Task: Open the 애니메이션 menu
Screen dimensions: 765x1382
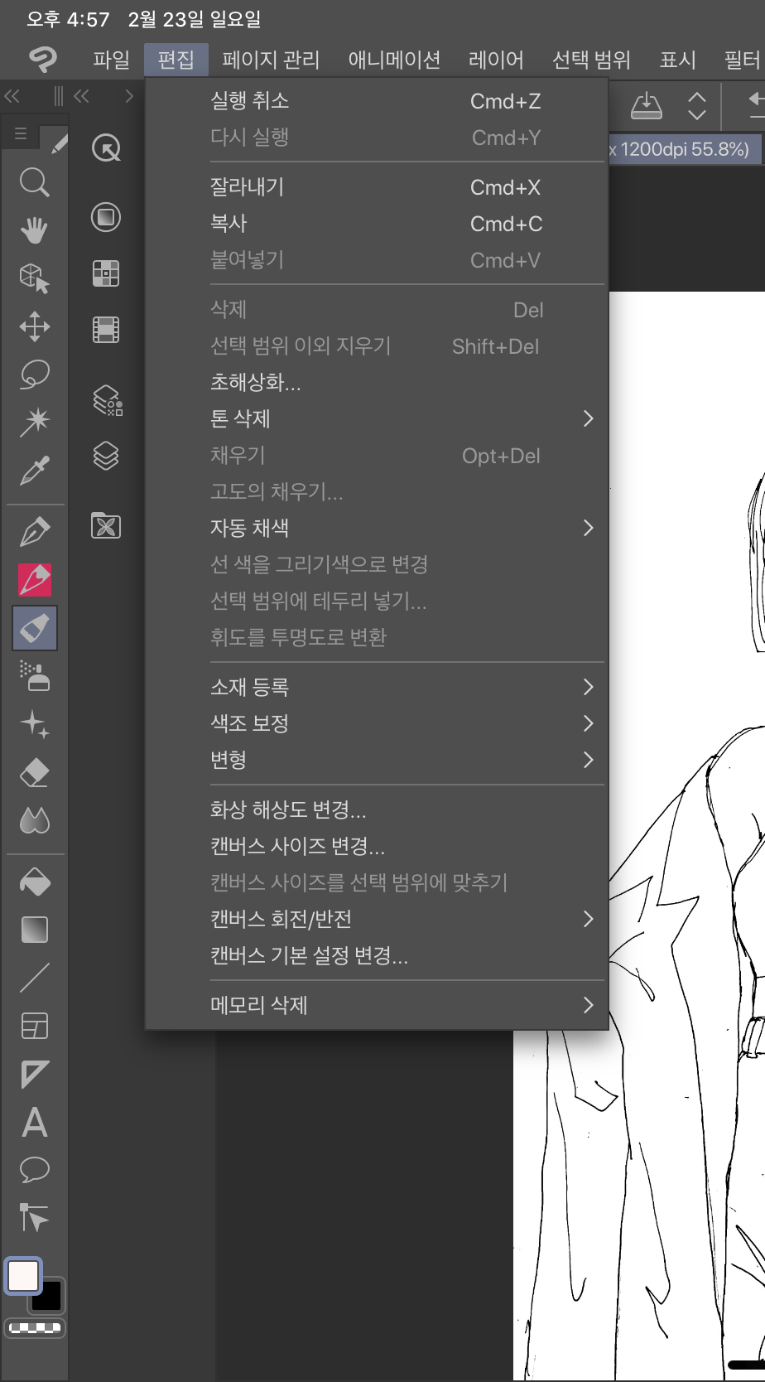Action: [394, 60]
